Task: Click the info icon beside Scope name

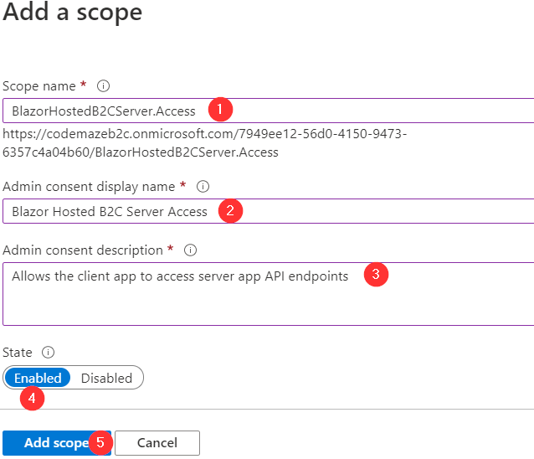Action: tap(104, 86)
